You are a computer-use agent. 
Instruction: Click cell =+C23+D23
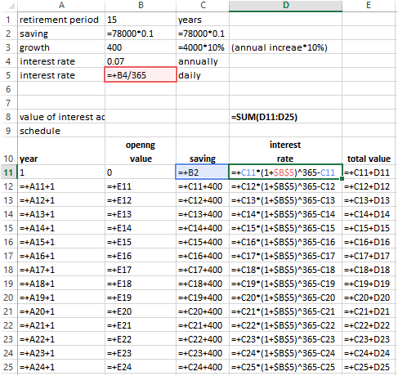click(x=369, y=339)
